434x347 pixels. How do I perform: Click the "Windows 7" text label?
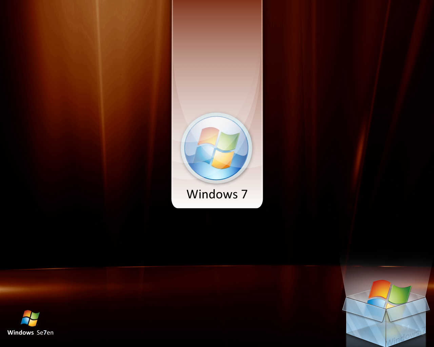tap(217, 194)
